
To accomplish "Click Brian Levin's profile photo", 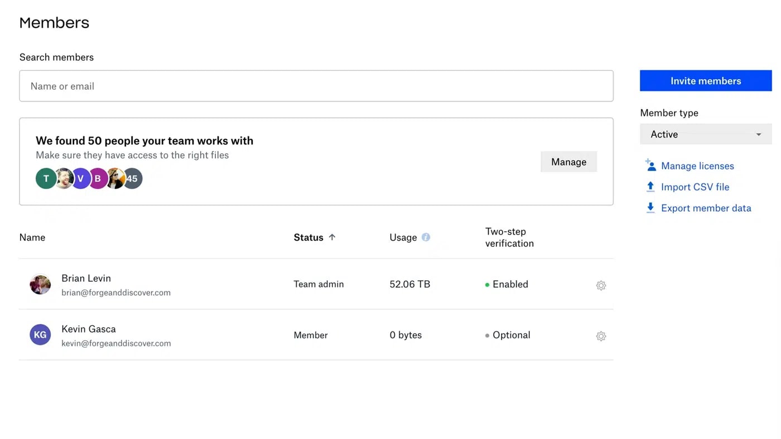I will (40, 285).
